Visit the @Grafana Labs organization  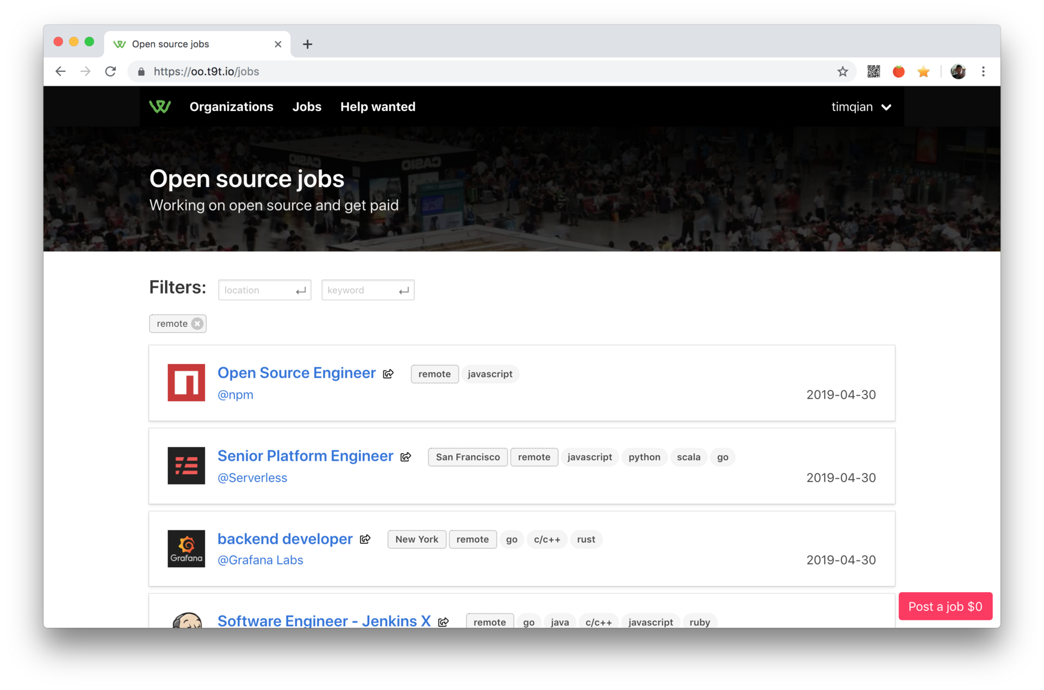point(260,560)
